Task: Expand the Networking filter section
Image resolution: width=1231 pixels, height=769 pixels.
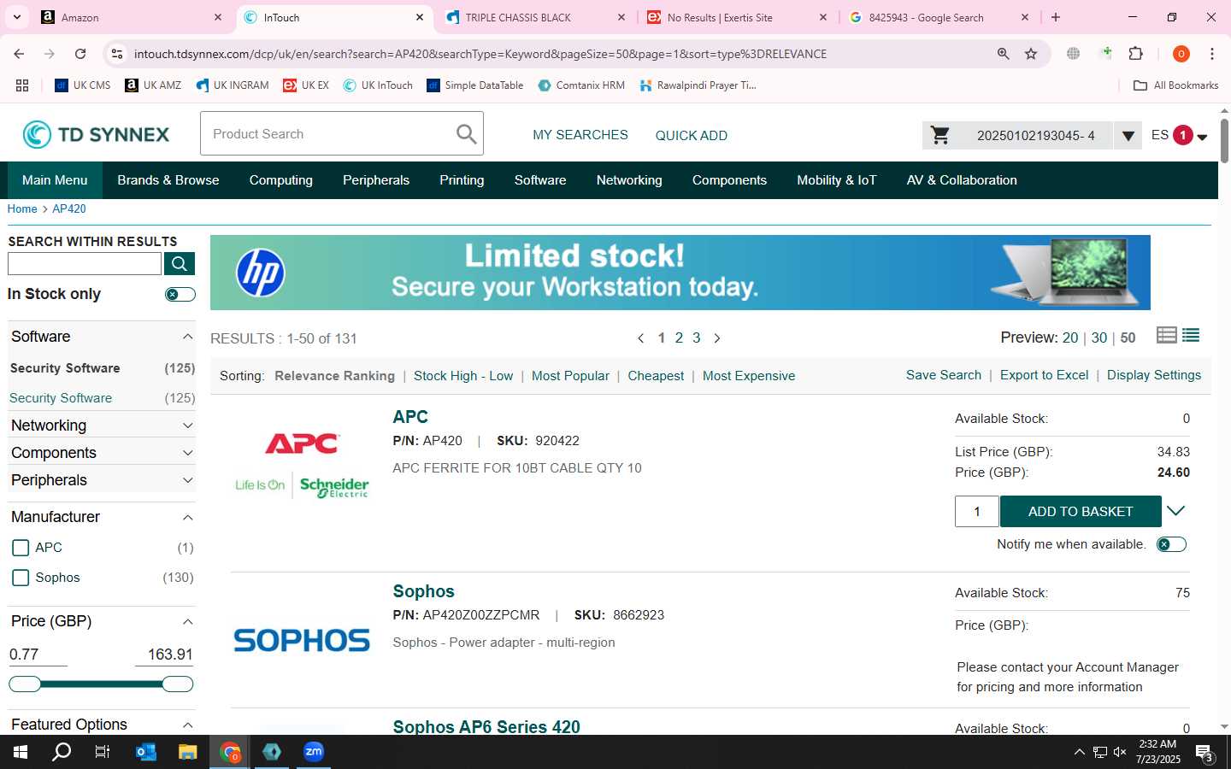Action: pyautogui.click(x=188, y=426)
